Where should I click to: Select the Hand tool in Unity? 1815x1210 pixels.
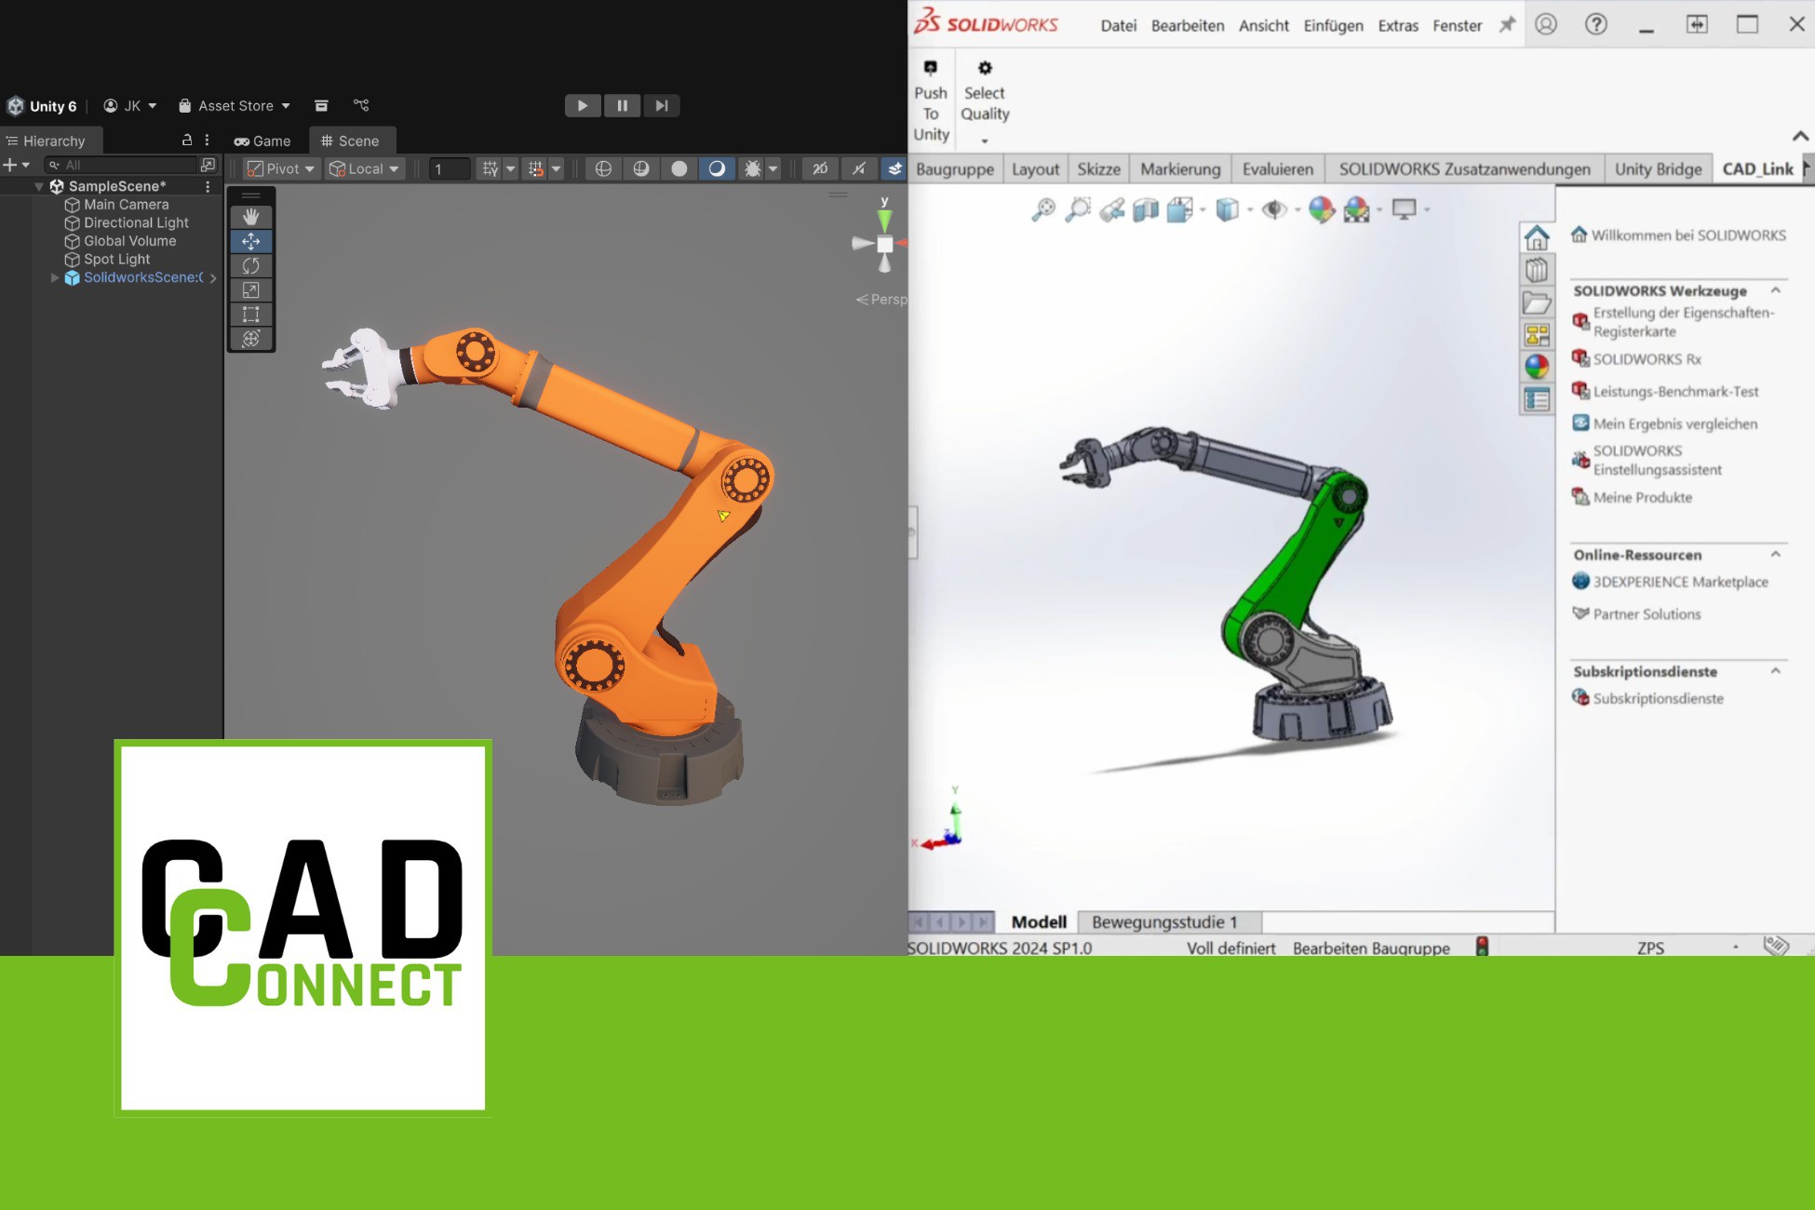[x=250, y=217]
